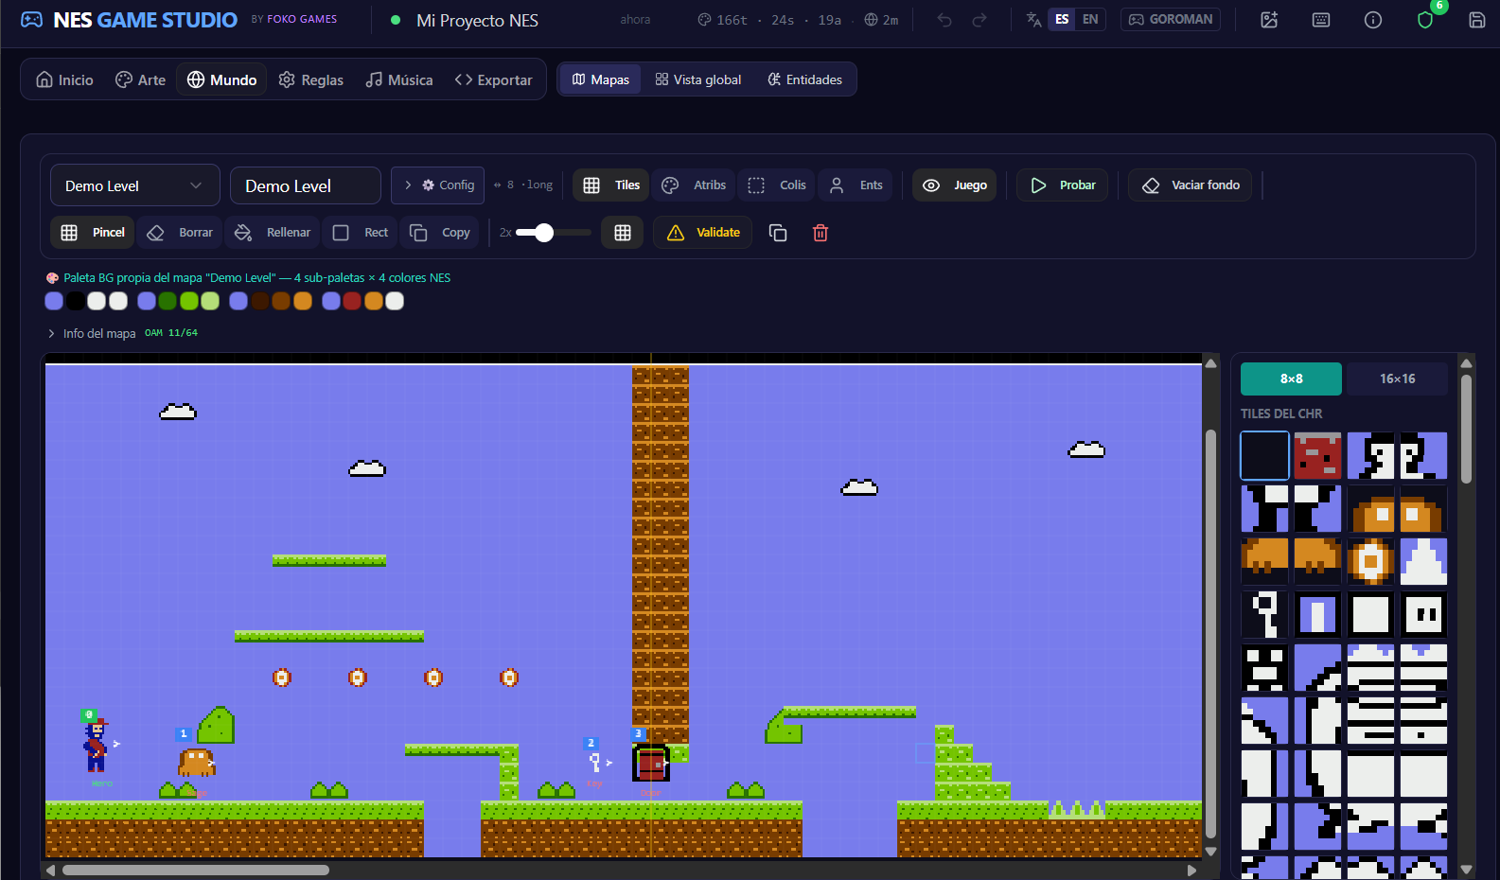Open the Demo Level map dropdown
This screenshot has width=1500, height=880.
(134, 185)
